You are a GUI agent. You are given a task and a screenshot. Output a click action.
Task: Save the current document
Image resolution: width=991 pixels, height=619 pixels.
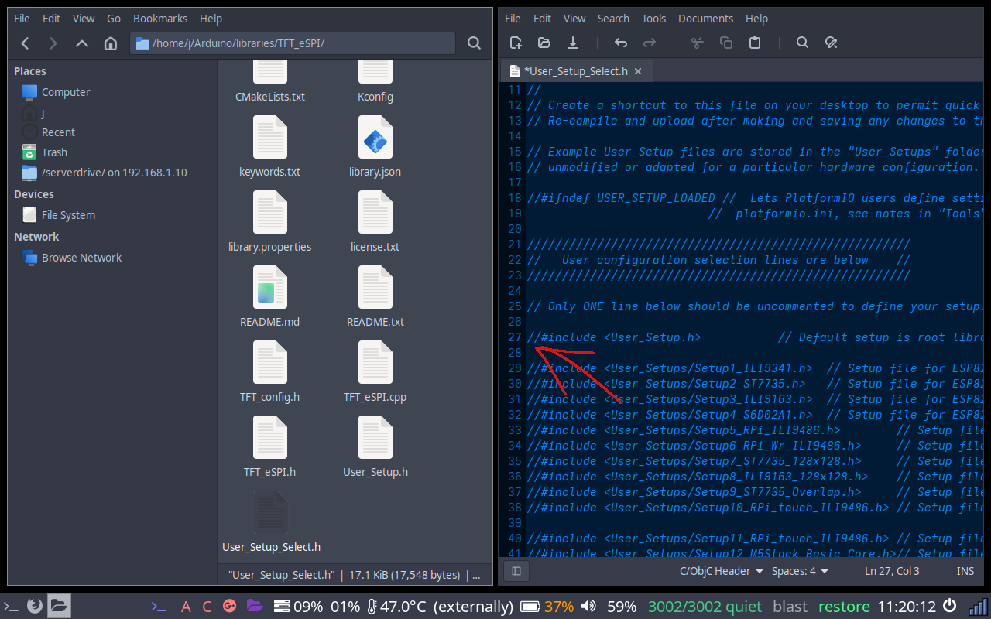coord(573,43)
